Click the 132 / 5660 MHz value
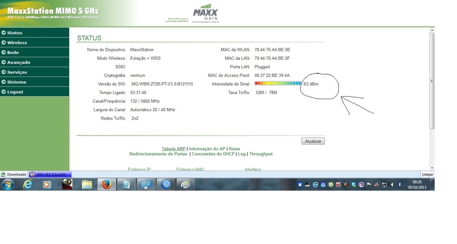 pyautogui.click(x=145, y=101)
